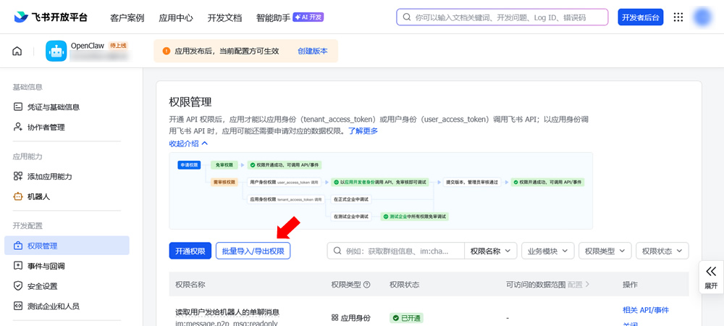Click the user avatar in top right
Image resolution: width=724 pixels, height=326 pixels.
(x=702, y=17)
